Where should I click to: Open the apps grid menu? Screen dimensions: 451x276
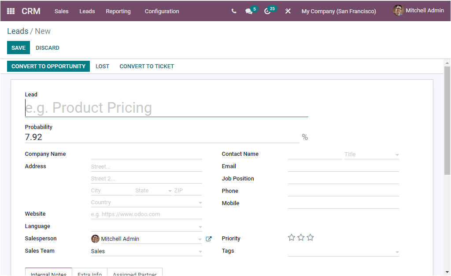tap(10, 11)
